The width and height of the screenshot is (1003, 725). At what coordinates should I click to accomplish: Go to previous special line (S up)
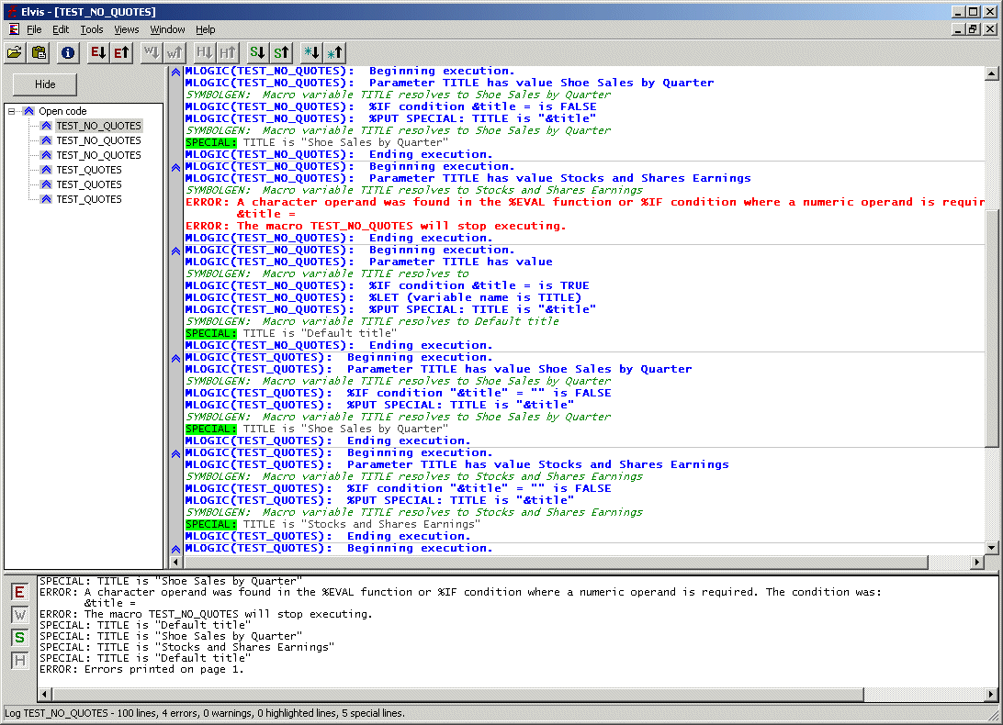point(281,52)
